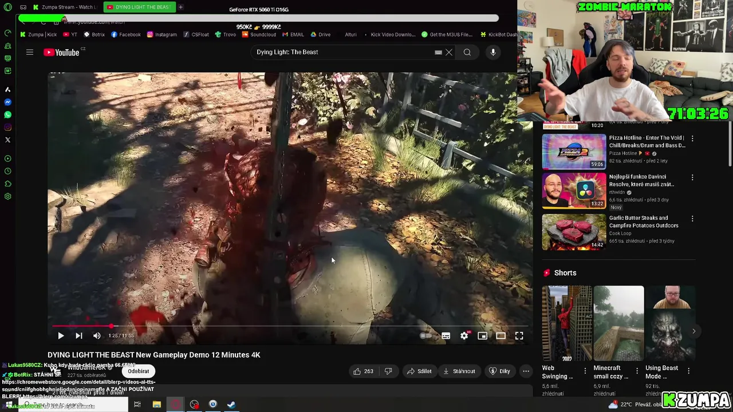Image resolution: width=733 pixels, height=412 pixels.
Task: Subscribe with the Odebírat button
Action: point(139,371)
